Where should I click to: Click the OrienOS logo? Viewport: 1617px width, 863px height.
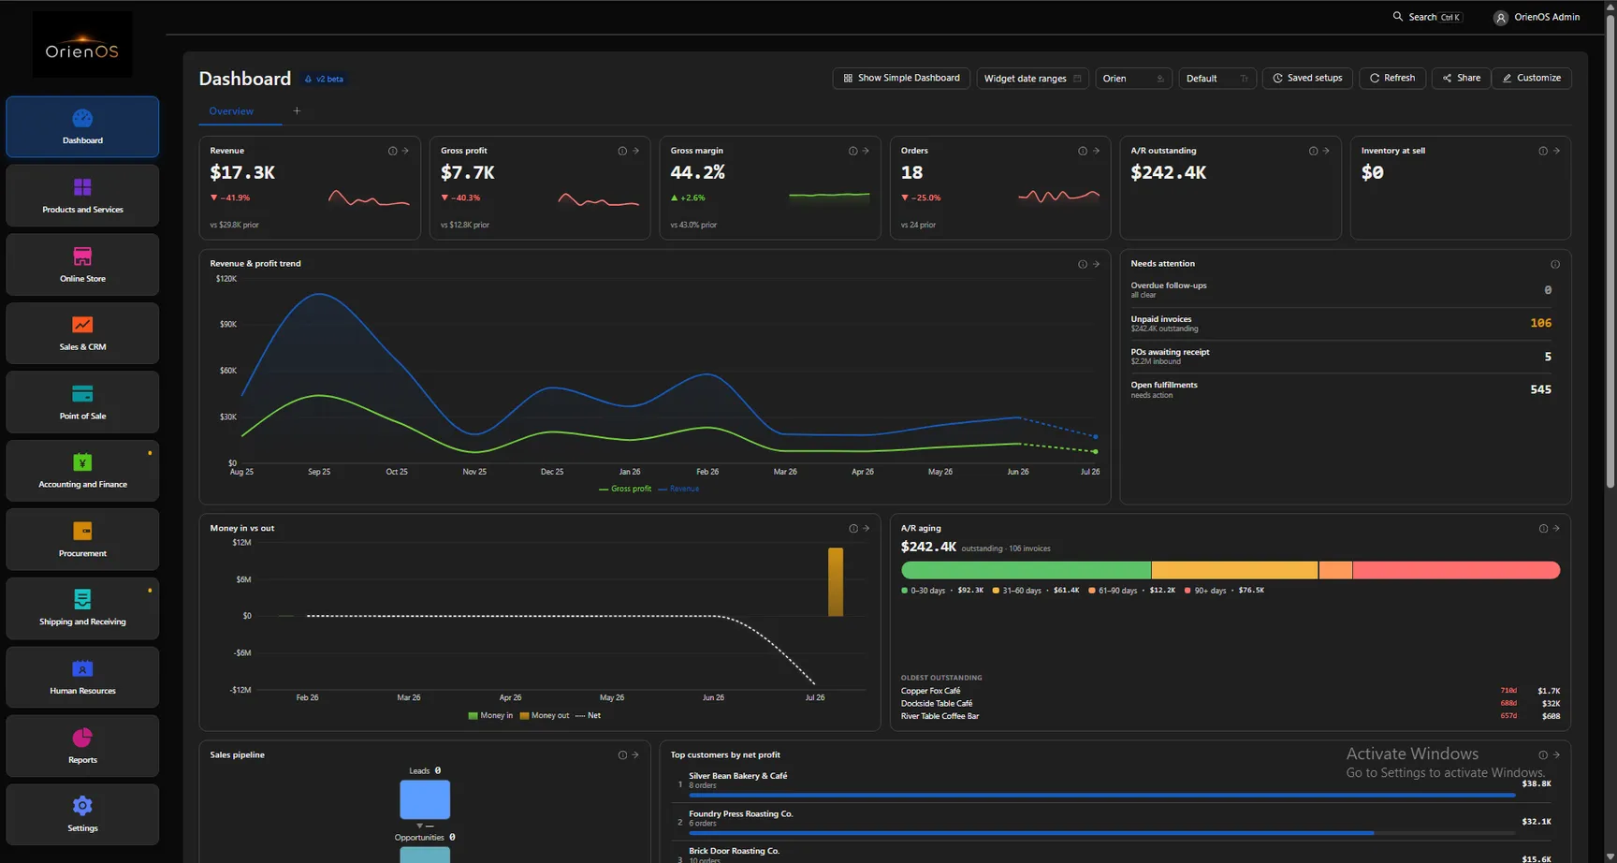tap(82, 45)
